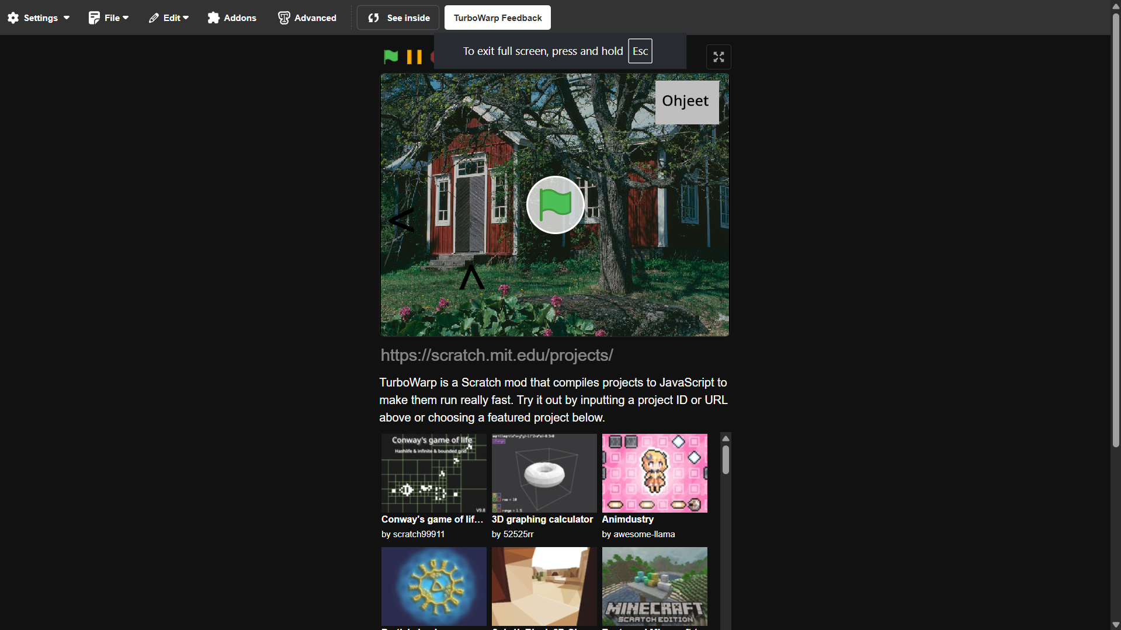Click the page scrollbar up arrow
The height and width of the screenshot is (630, 1121).
coord(1116,5)
